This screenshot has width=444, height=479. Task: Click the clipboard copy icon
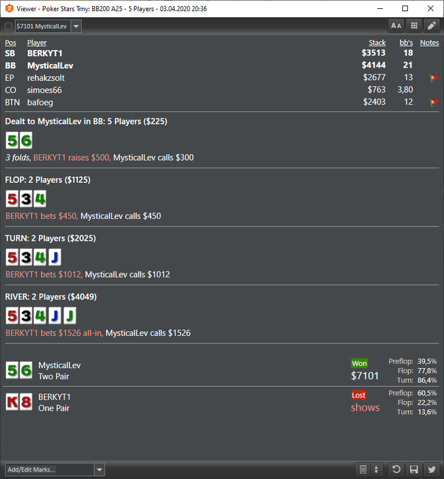[363, 469]
